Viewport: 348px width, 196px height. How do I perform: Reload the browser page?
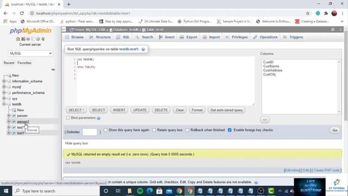pyautogui.click(x=22, y=13)
